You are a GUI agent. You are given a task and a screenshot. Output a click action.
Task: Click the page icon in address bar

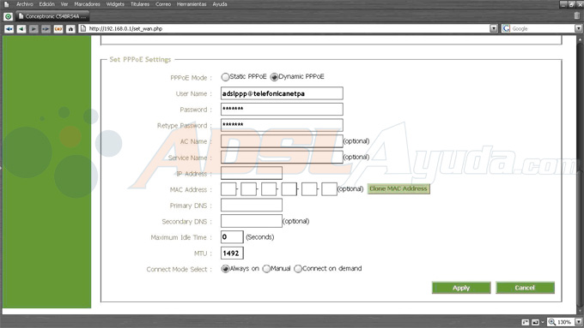click(83, 28)
